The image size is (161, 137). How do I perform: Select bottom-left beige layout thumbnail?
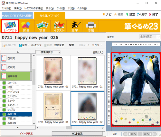tap(53, 106)
